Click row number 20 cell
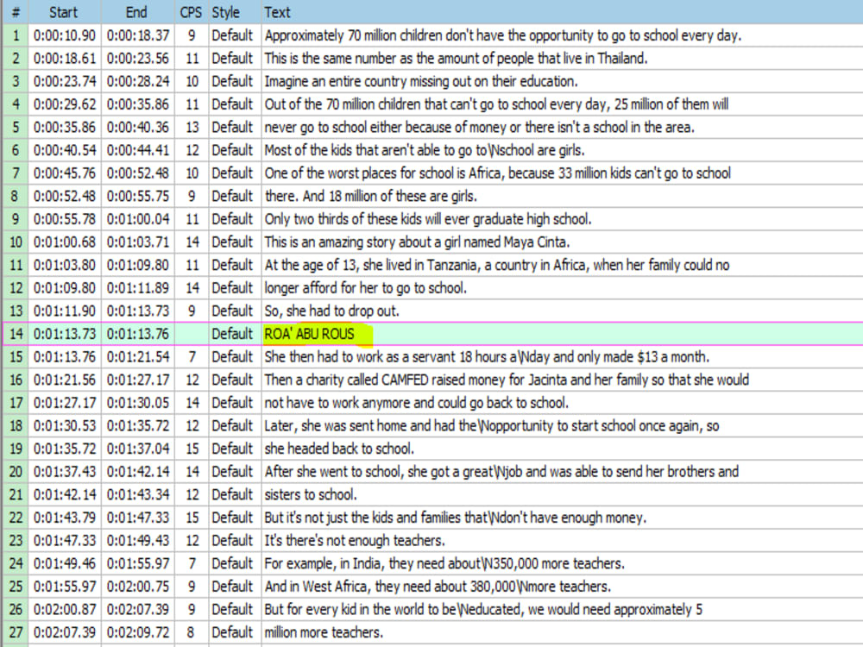 click(16, 472)
